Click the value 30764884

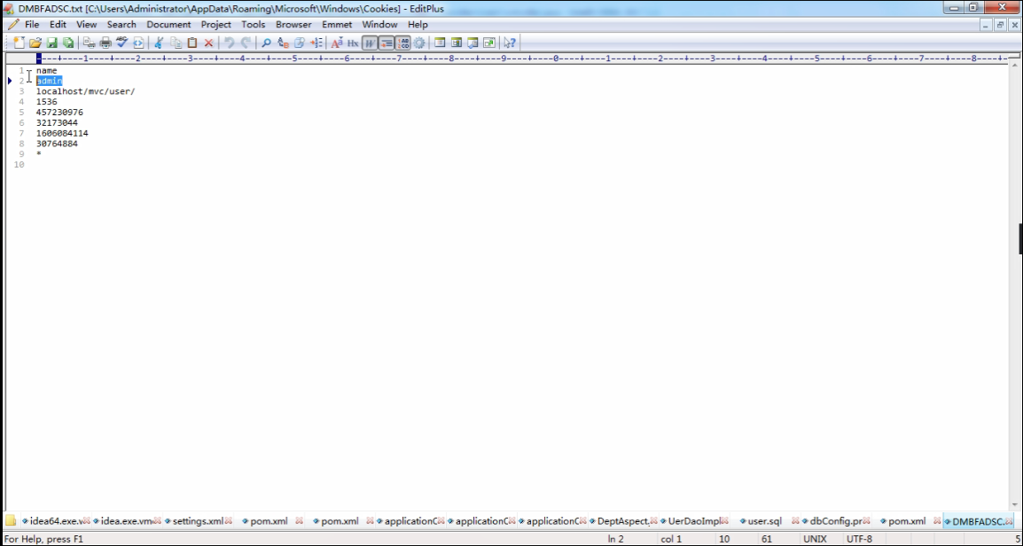click(57, 144)
